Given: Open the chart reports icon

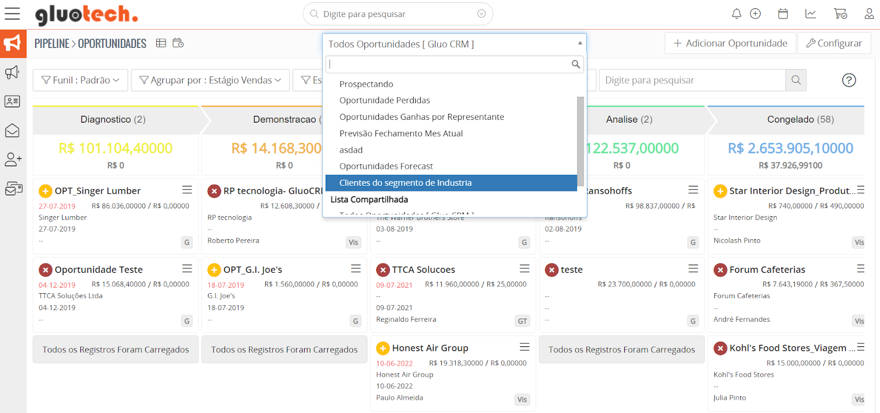Looking at the screenshot, I should [811, 14].
